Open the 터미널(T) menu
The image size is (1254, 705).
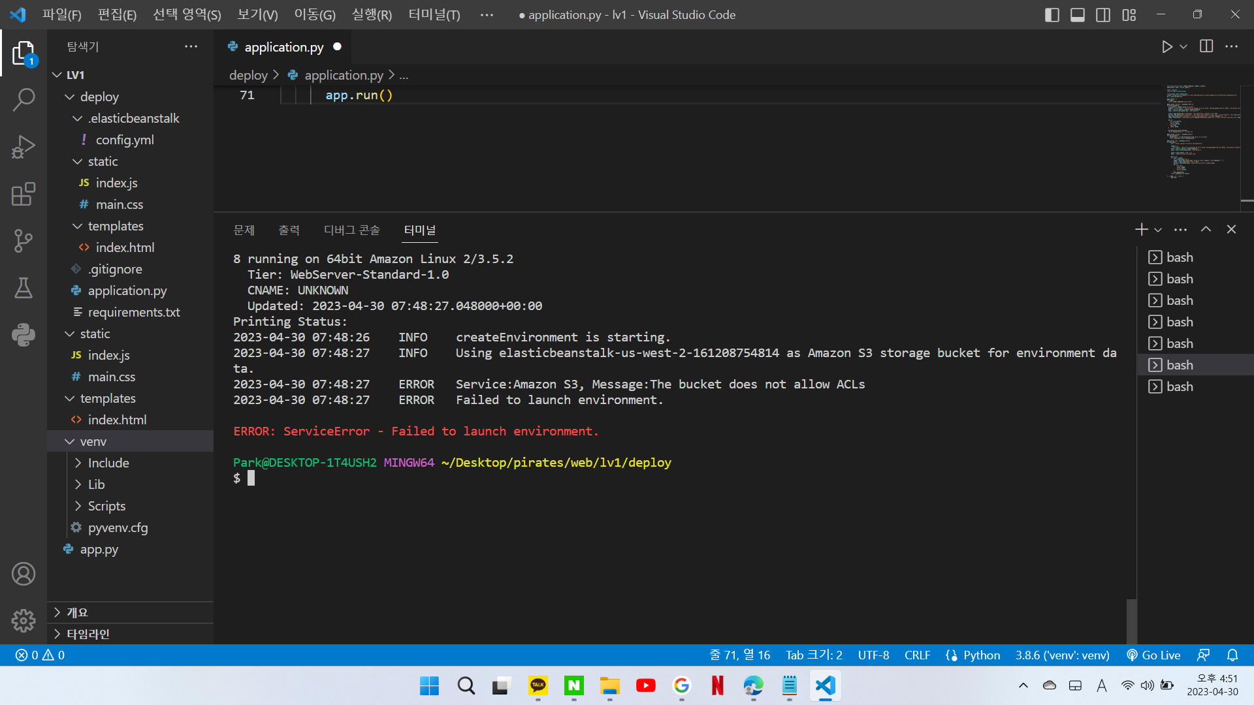[434, 14]
